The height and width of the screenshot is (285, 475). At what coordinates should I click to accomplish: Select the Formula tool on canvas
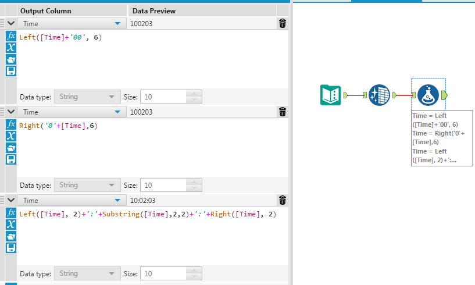pyautogui.click(x=428, y=95)
